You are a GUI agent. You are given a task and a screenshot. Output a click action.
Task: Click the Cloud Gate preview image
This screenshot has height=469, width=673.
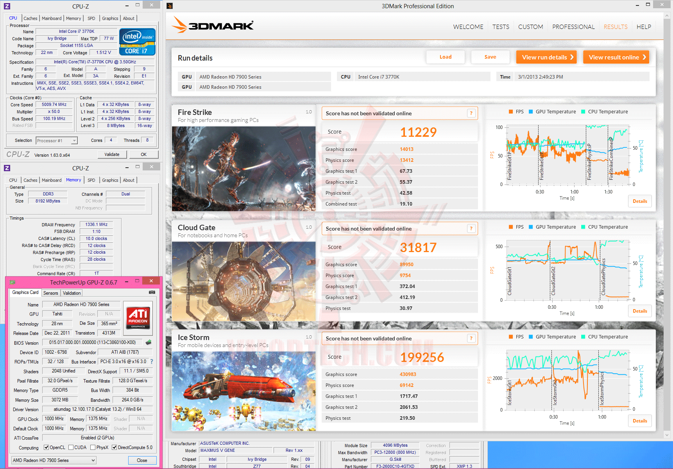click(243, 281)
